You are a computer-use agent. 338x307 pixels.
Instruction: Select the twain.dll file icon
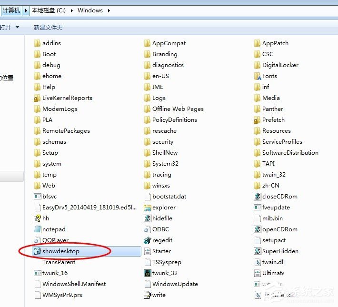pos(258,262)
